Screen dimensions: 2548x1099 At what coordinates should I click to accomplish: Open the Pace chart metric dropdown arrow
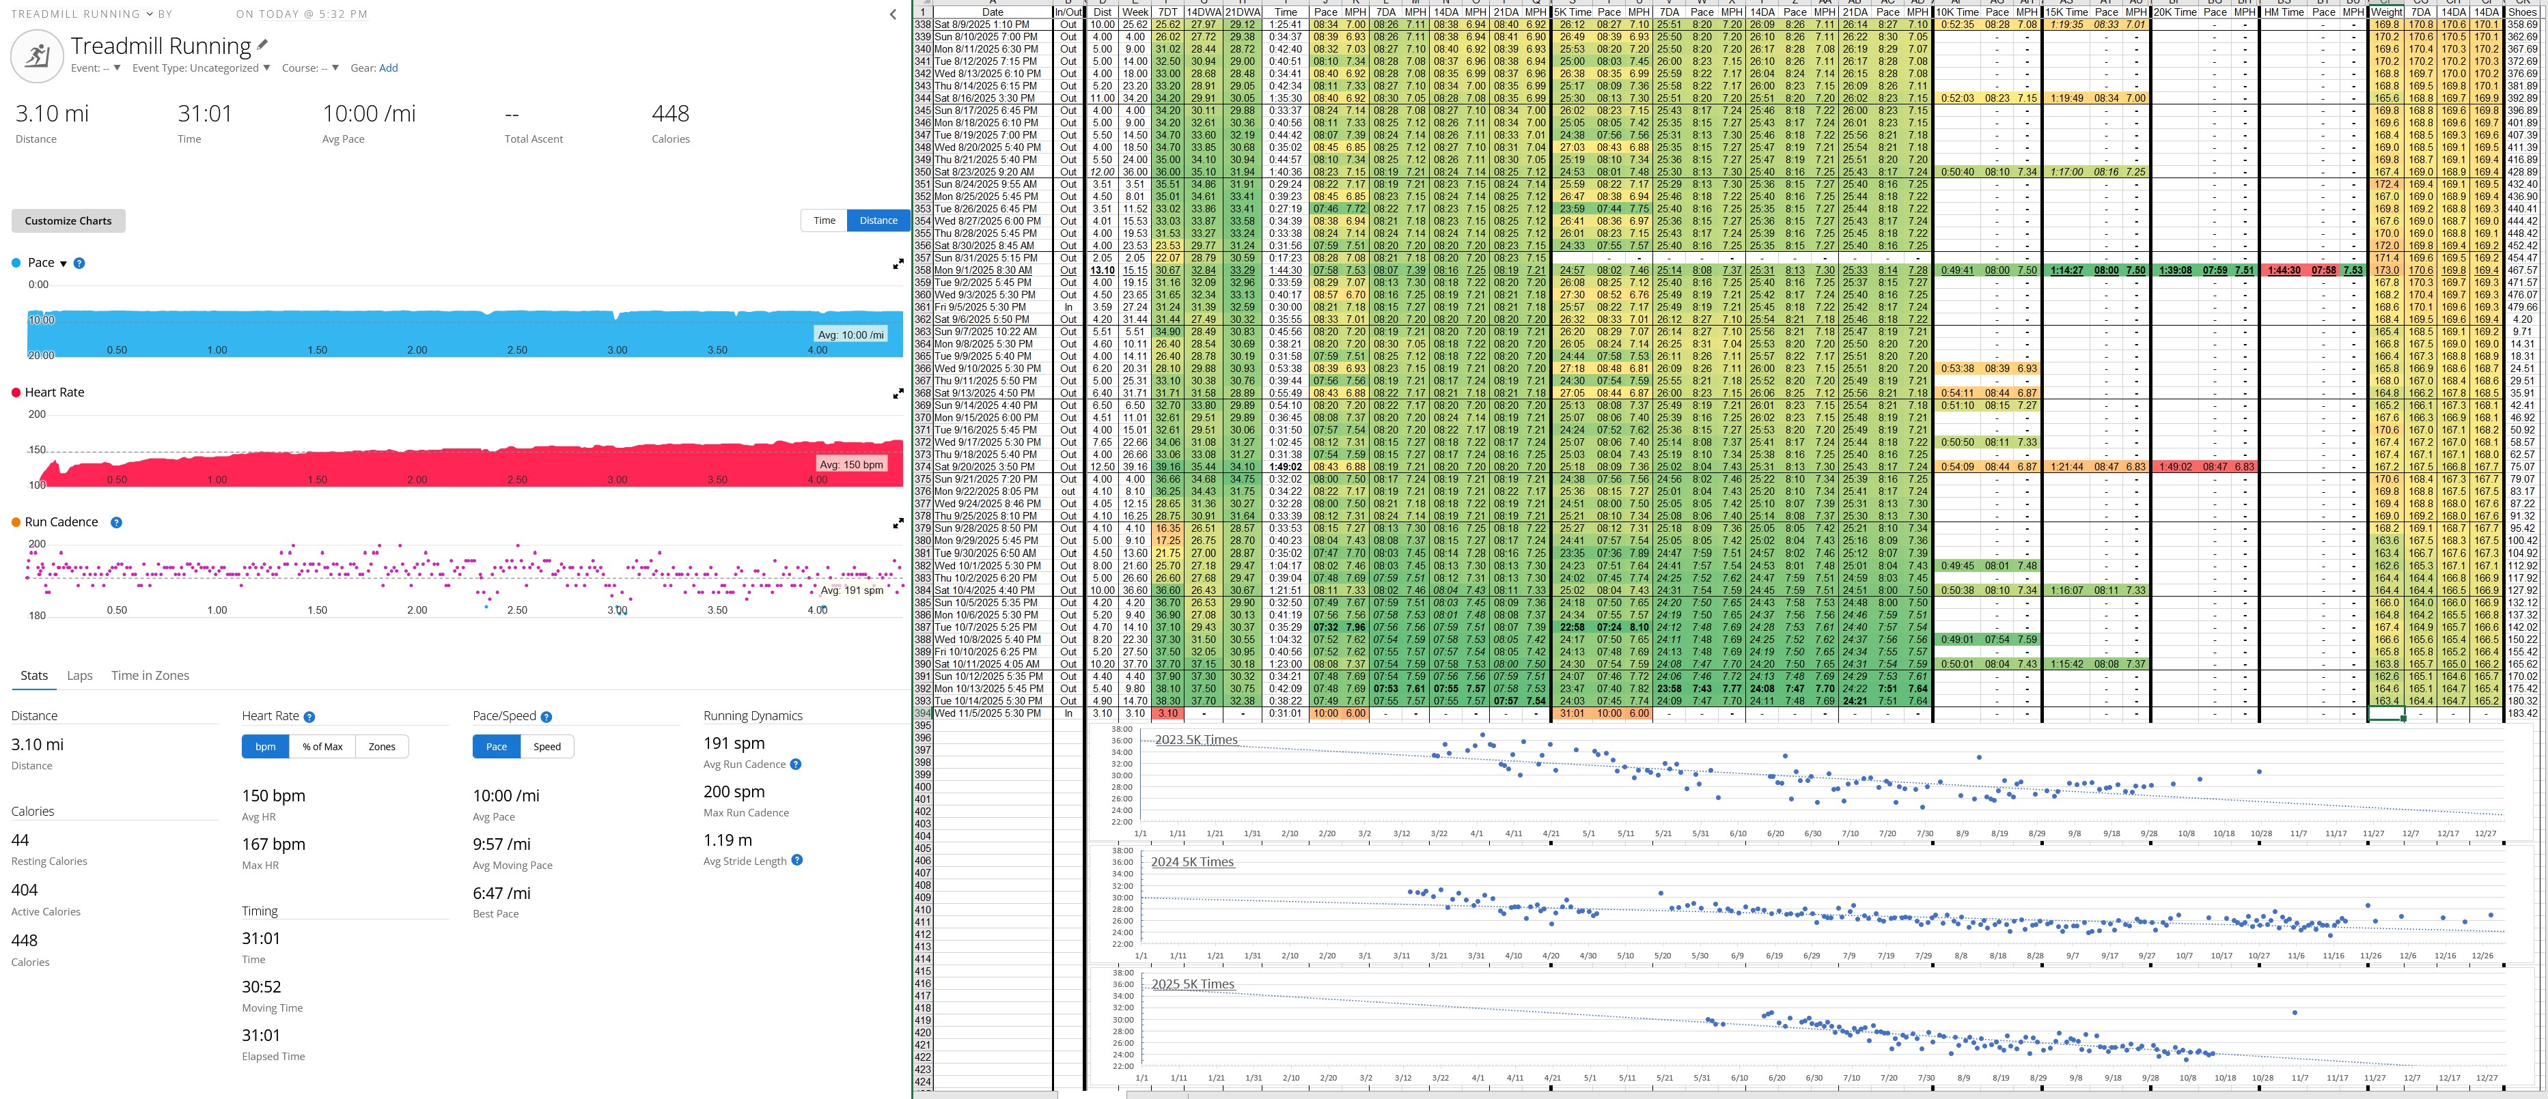(x=64, y=264)
